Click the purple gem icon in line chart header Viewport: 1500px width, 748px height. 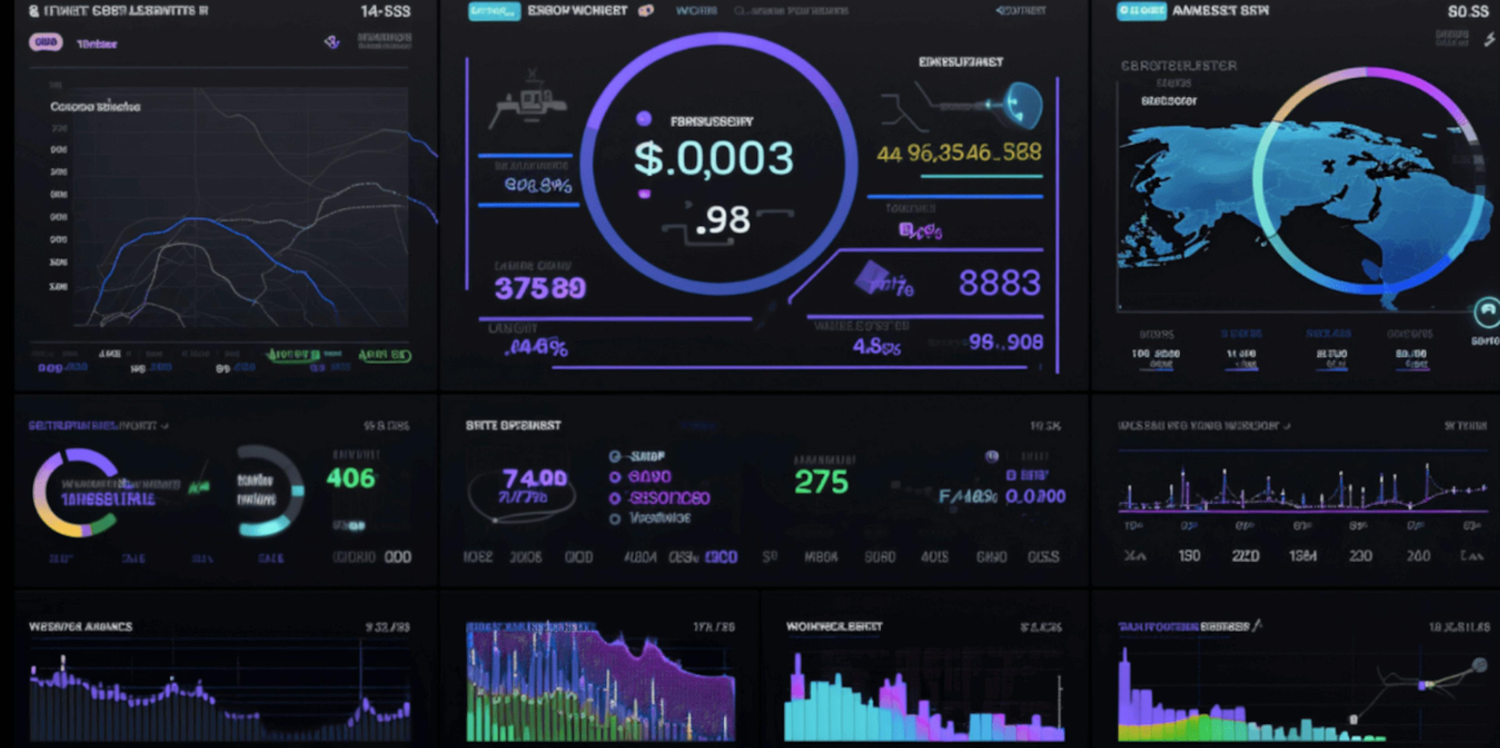click(332, 42)
